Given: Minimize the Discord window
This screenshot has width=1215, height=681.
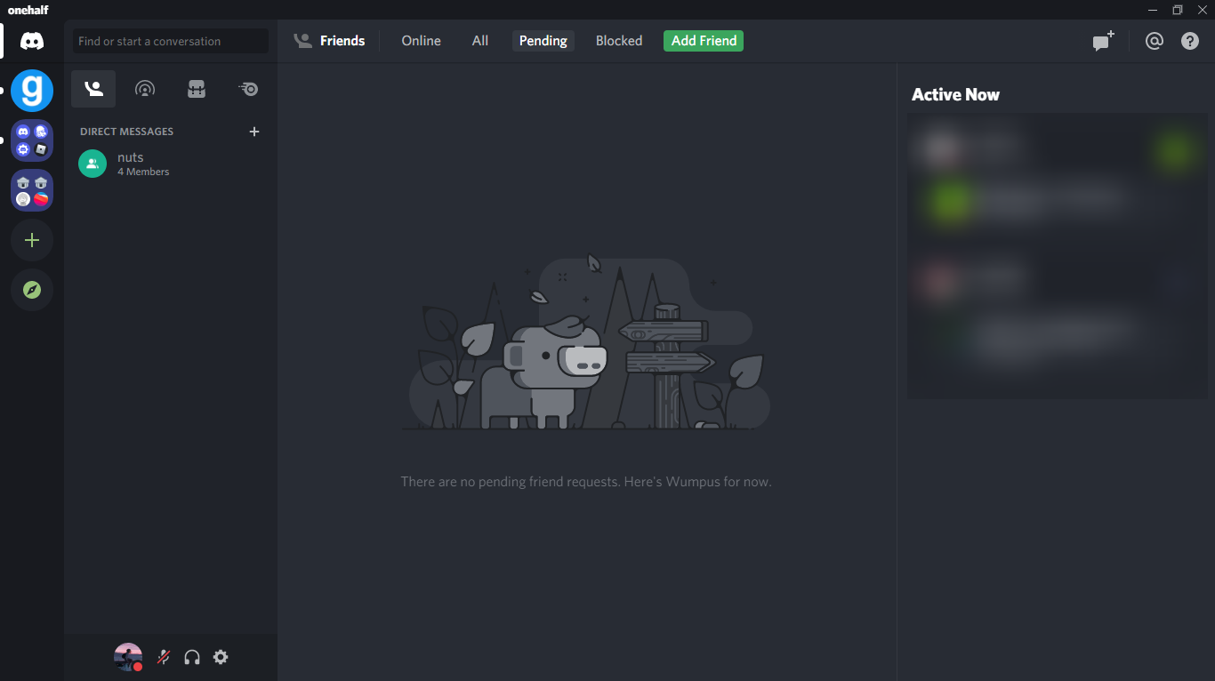Looking at the screenshot, I should pos(1153,10).
